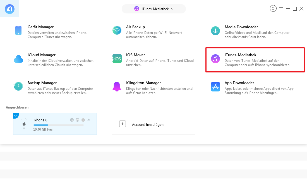Click the 10.40 GB Frei text

pos(43,129)
